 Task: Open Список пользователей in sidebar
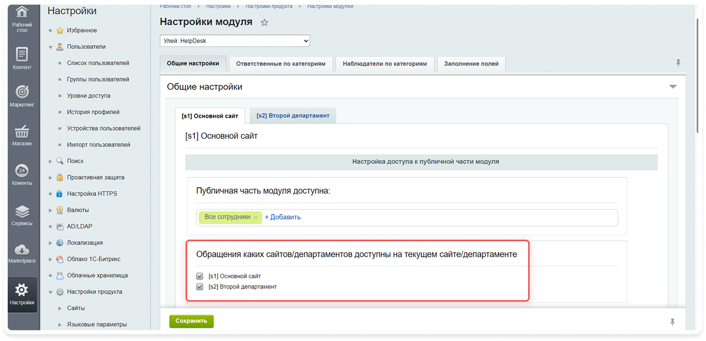(x=98, y=63)
